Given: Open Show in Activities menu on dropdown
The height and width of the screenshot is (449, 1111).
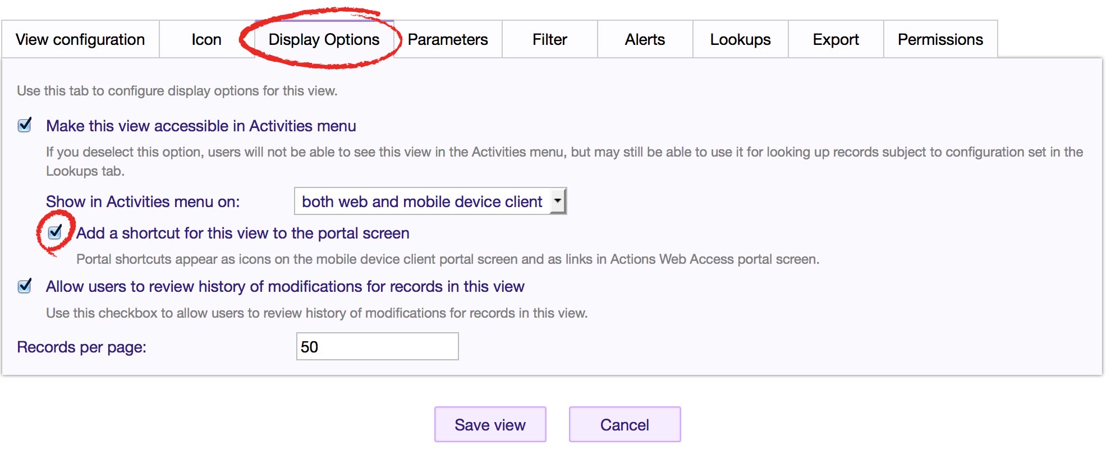Looking at the screenshot, I should pos(430,201).
